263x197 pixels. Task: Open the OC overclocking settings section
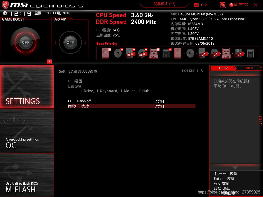[x=27, y=131]
